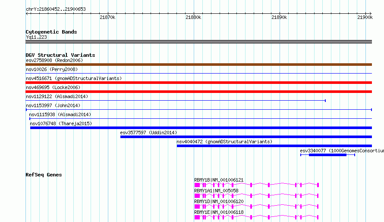
Task: Click the RBMY1E|NM_001006118 gene label
Action: [219, 212]
